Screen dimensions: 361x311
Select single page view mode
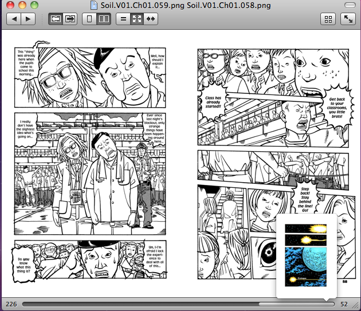pos(89,19)
